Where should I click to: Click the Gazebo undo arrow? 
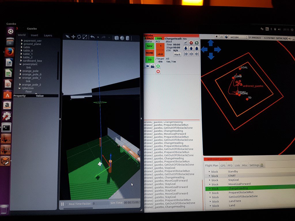(92, 37)
